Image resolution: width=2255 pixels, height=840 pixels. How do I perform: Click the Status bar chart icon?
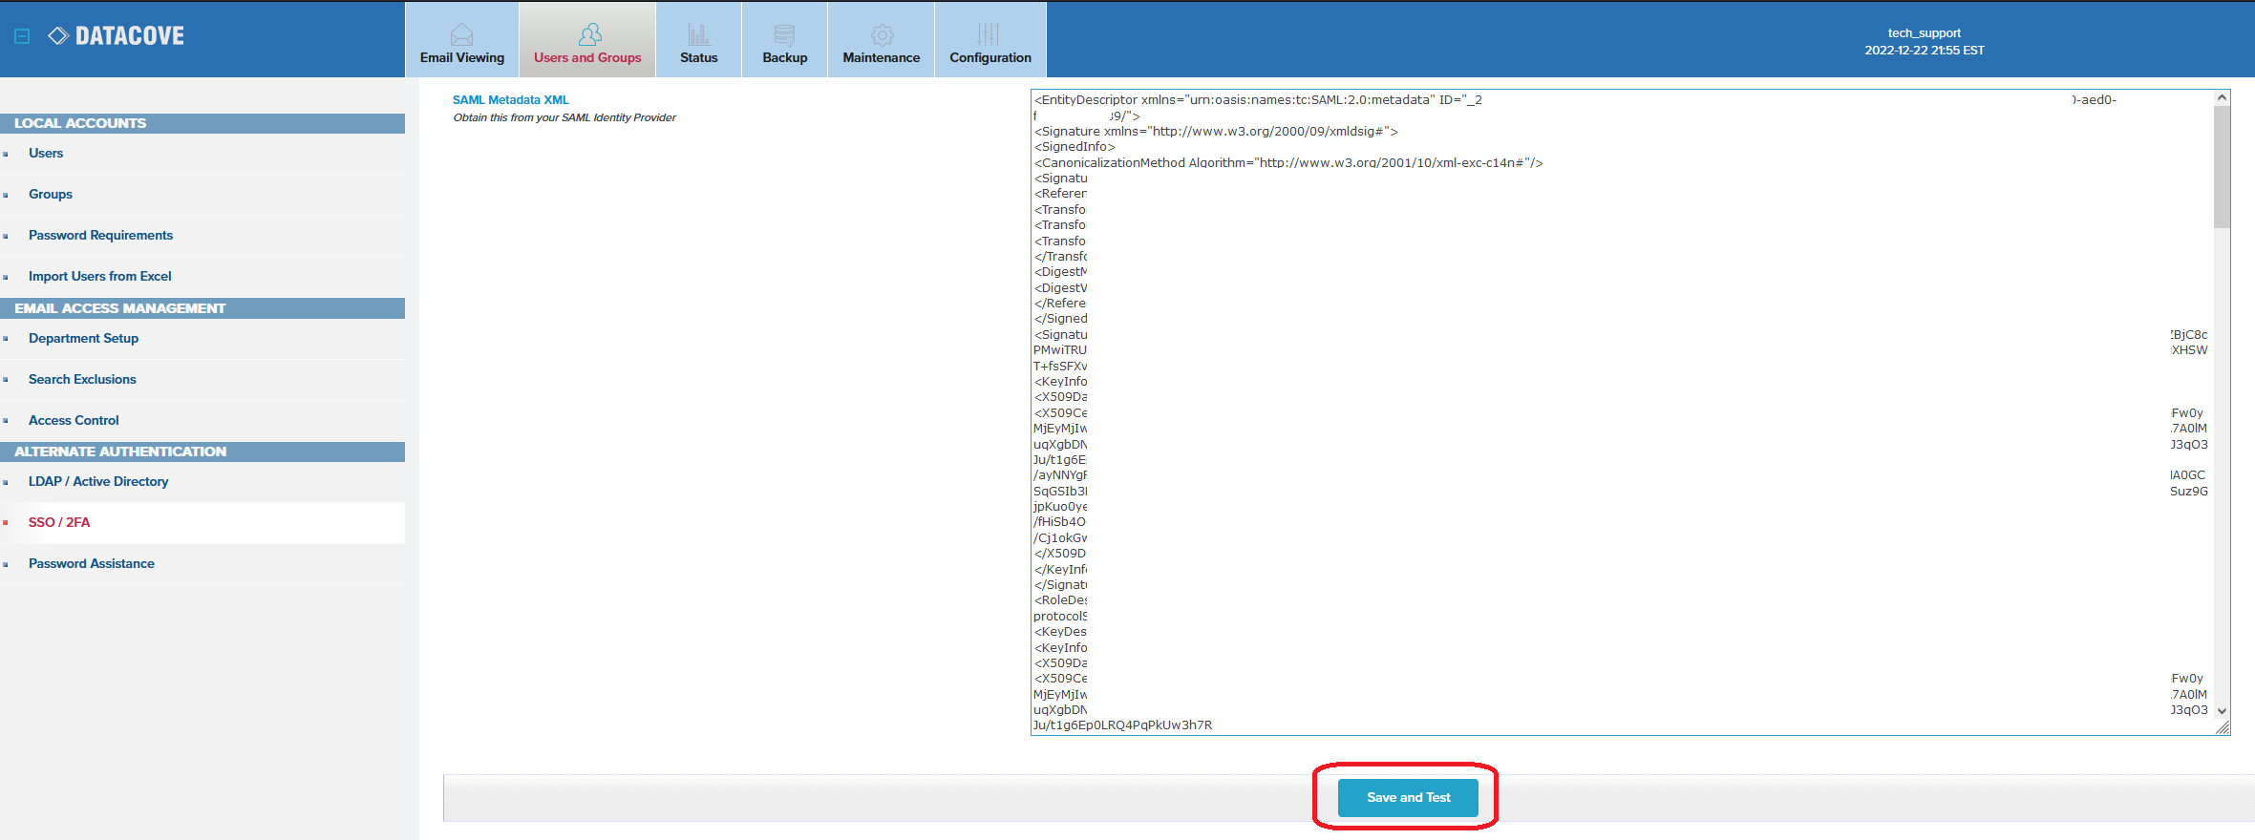[698, 34]
